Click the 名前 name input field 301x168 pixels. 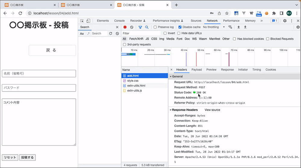(x=39, y=73)
